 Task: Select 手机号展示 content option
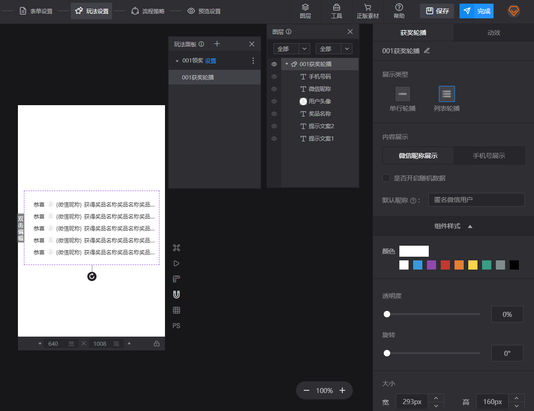489,156
